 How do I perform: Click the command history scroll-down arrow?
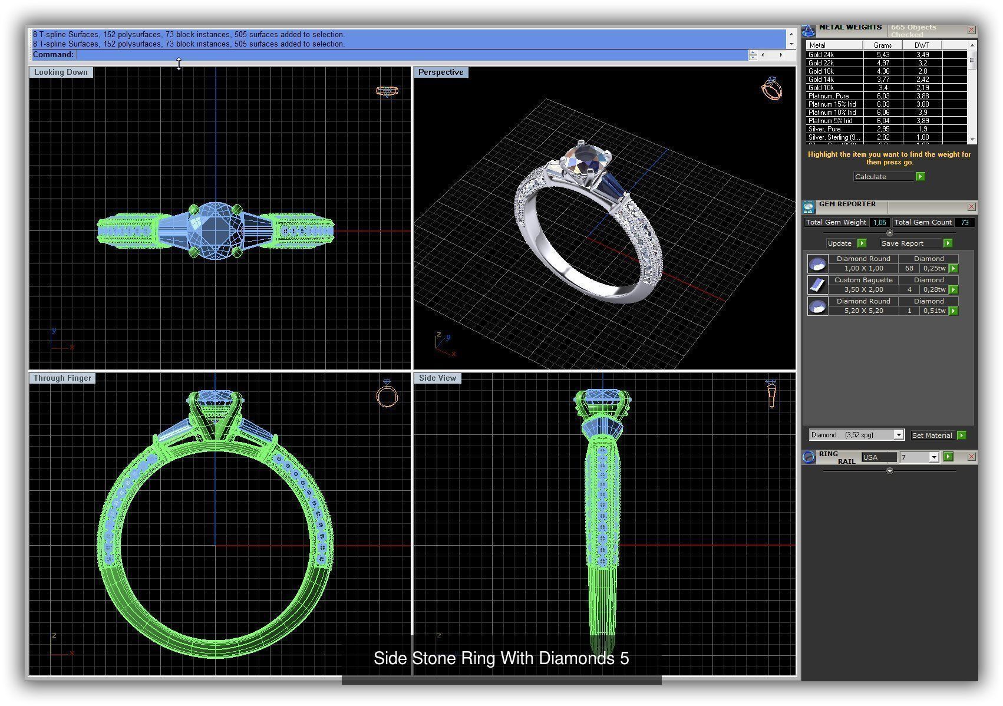[791, 44]
